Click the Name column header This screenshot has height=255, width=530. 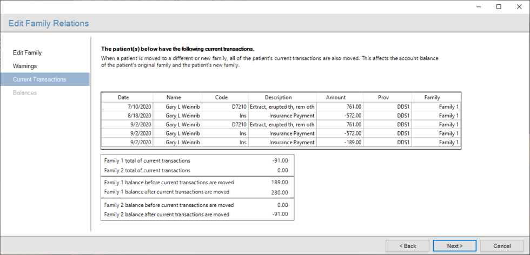[177, 97]
